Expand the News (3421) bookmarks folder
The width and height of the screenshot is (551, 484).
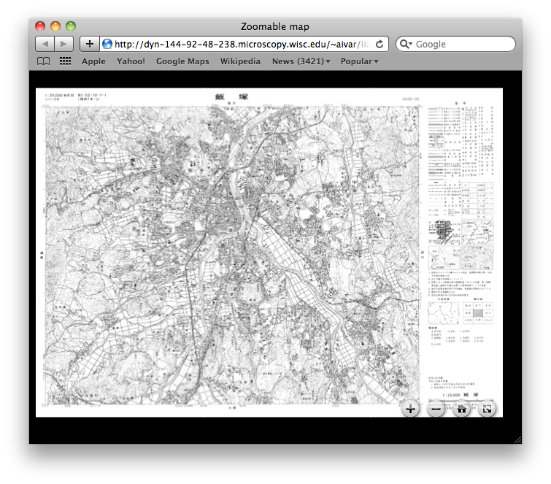tap(301, 61)
